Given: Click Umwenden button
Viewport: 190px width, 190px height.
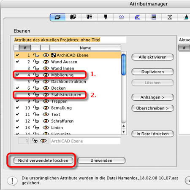Looking at the screenshot, I should tap(101, 161).
